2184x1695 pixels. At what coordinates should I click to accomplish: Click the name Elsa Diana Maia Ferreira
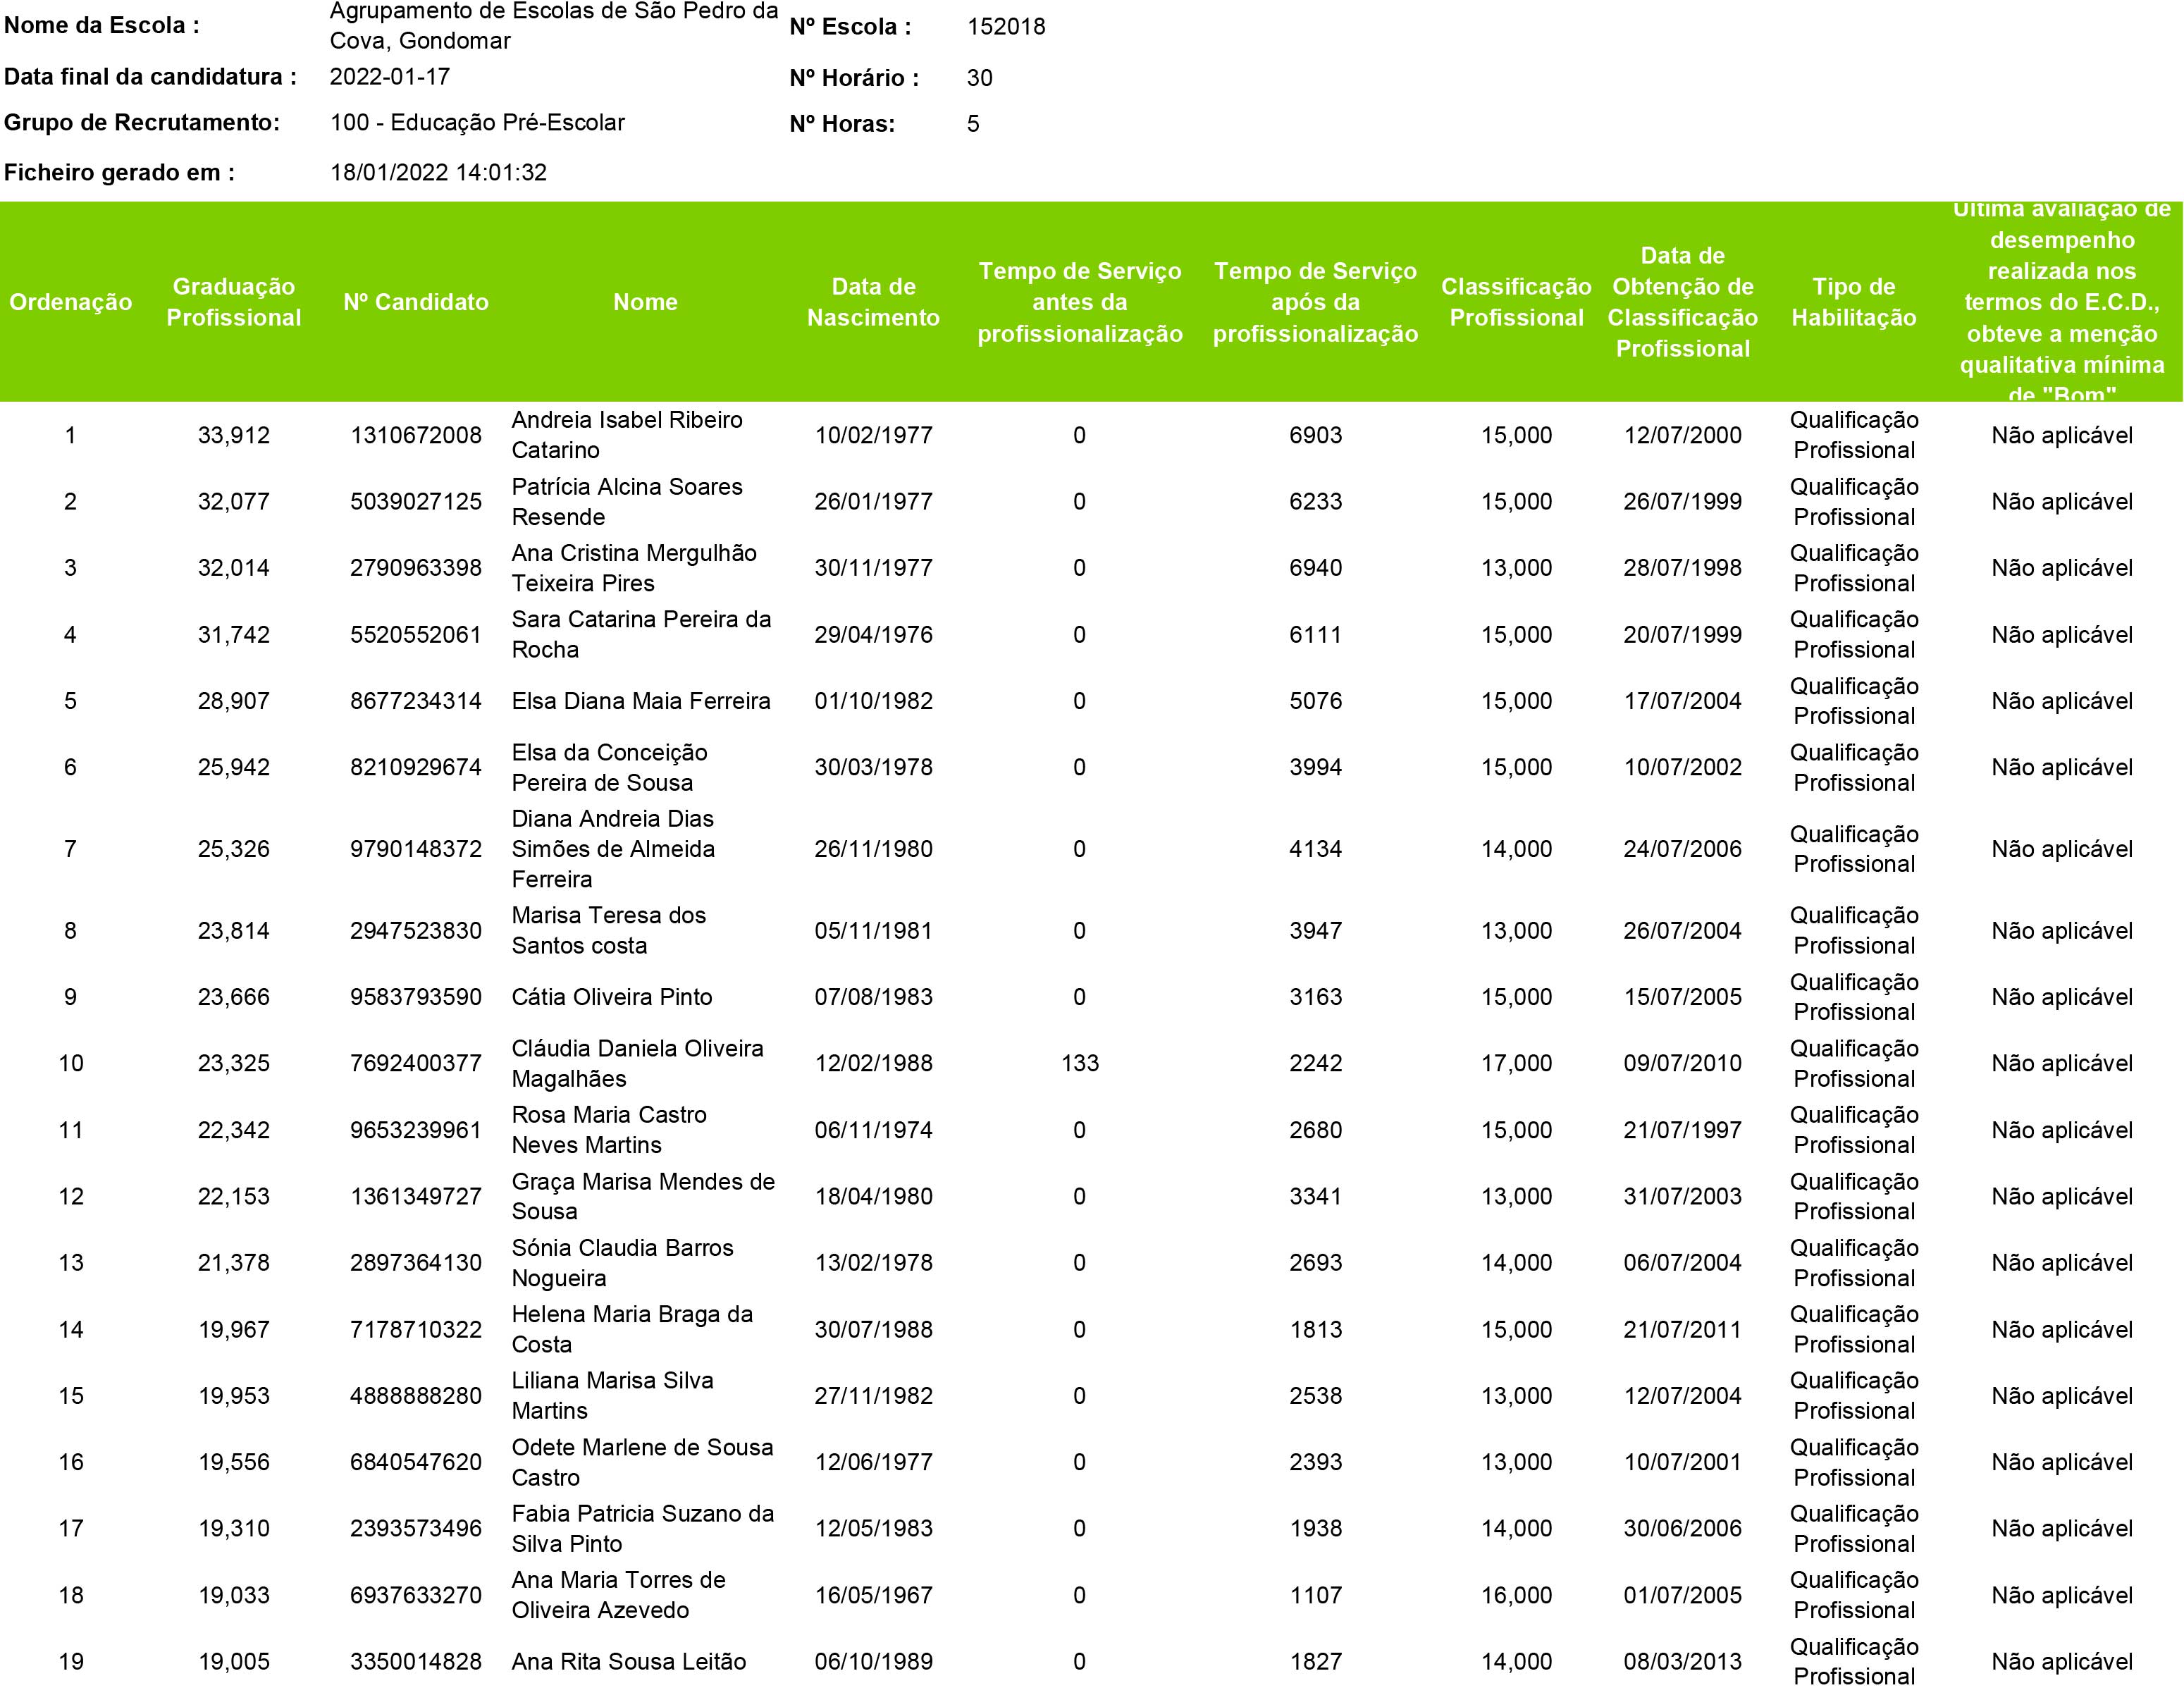[x=641, y=701]
